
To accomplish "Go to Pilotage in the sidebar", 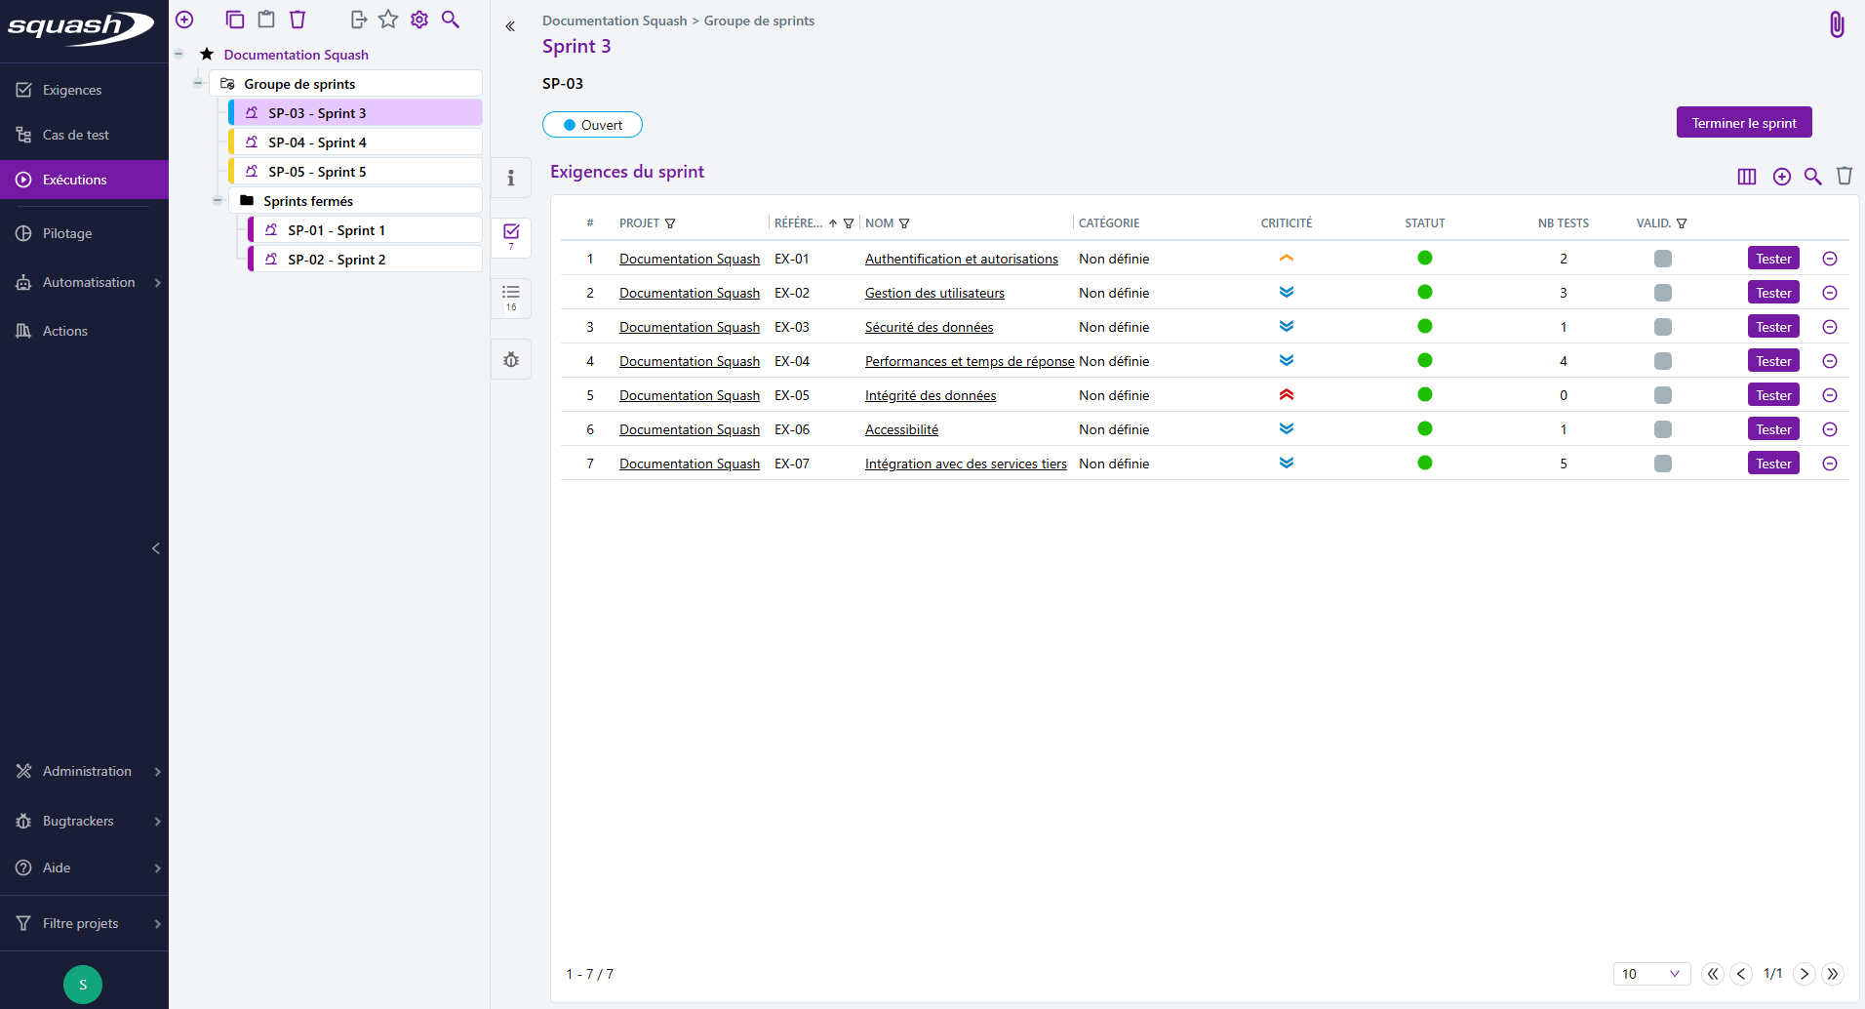I will click(x=67, y=233).
